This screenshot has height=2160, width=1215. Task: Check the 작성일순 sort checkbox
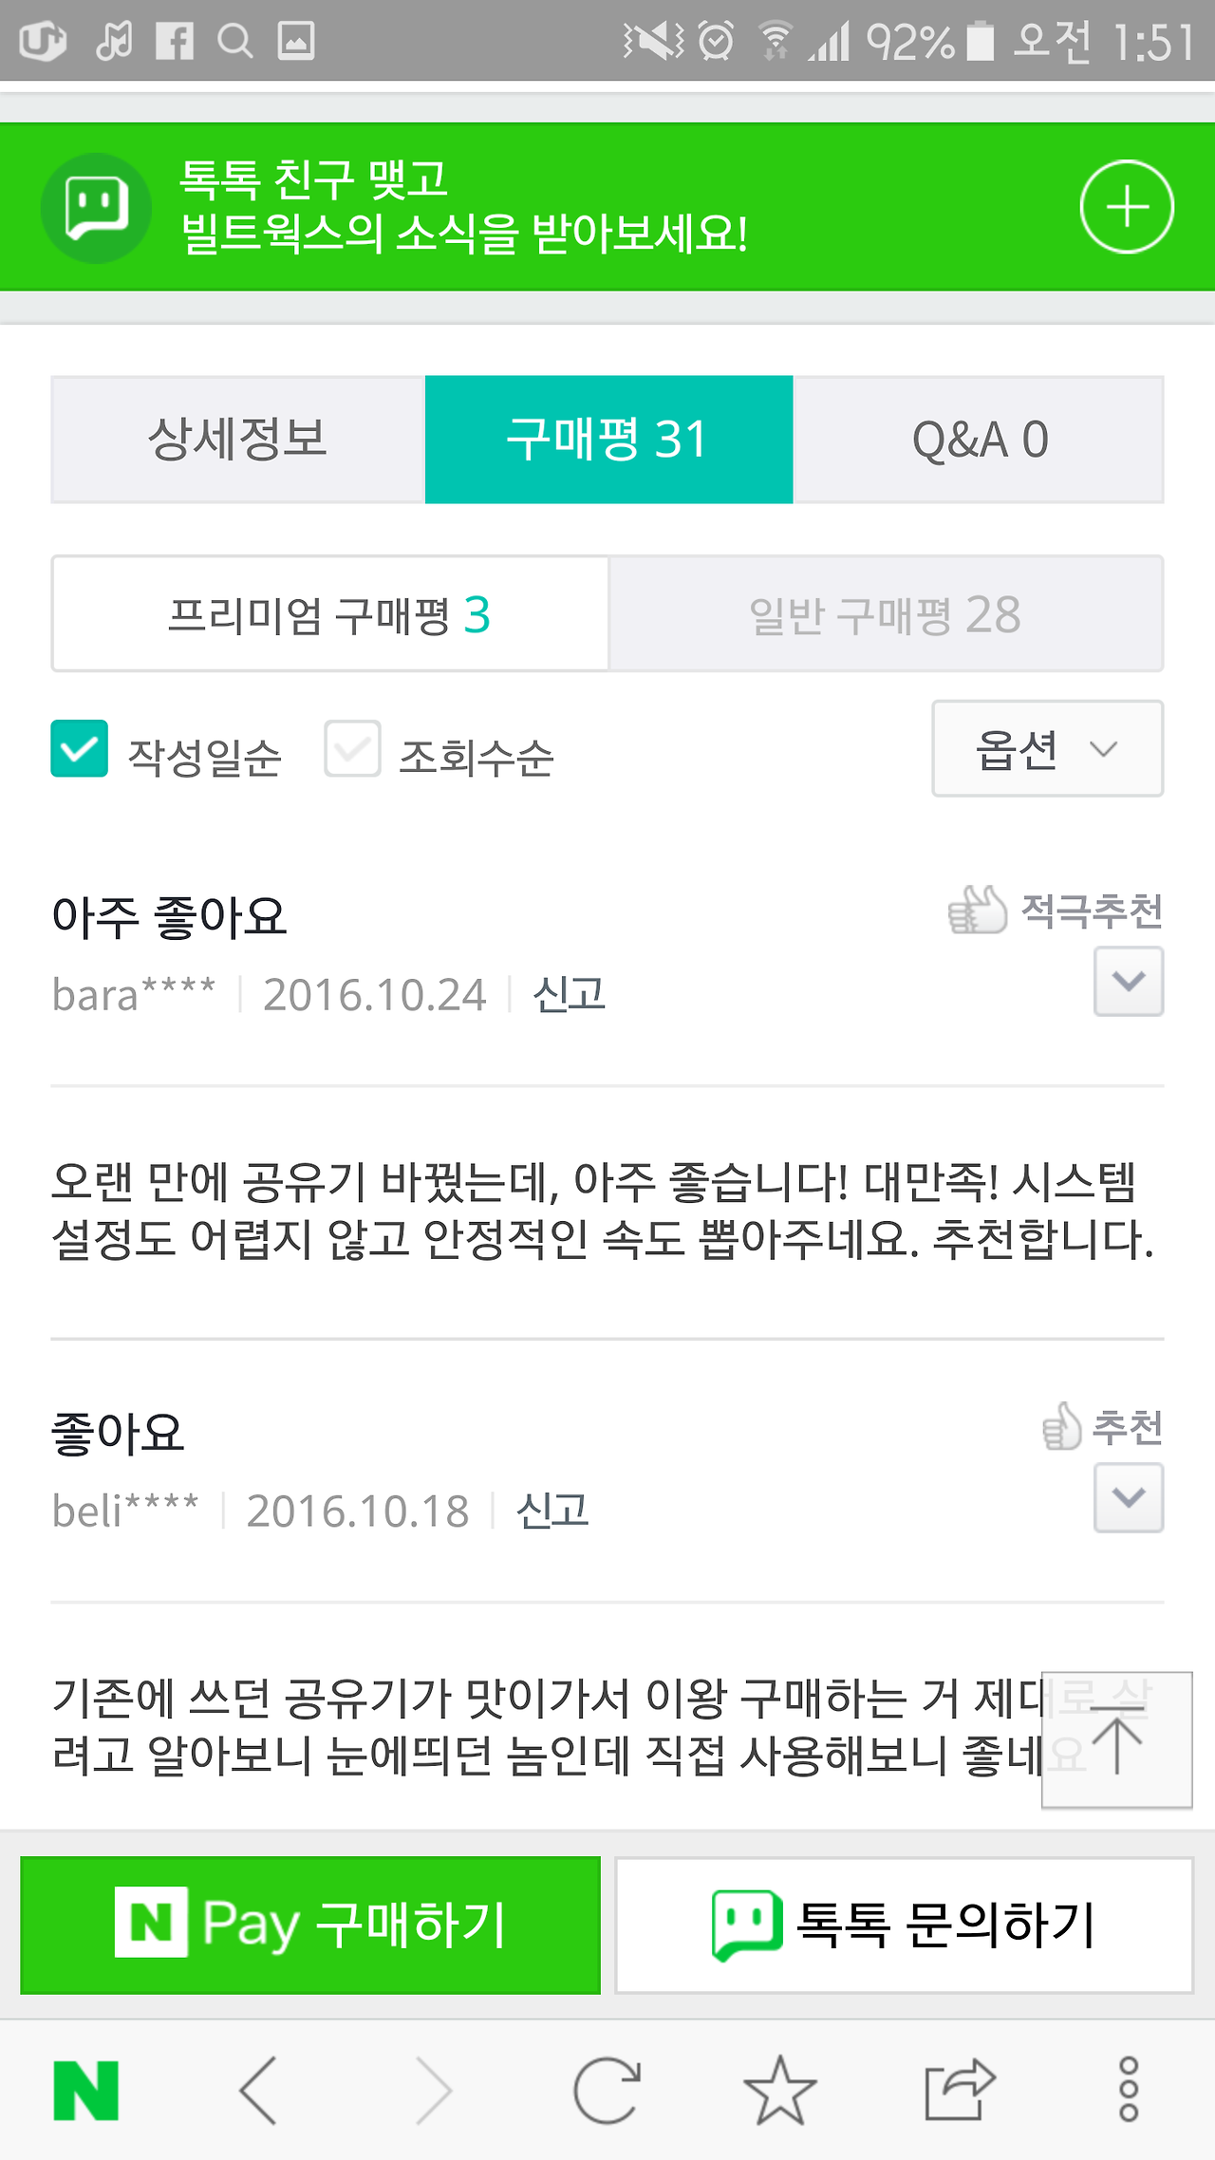[80, 749]
